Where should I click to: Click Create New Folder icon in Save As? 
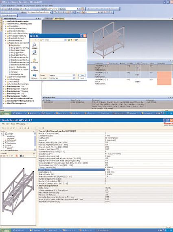pos(74,40)
